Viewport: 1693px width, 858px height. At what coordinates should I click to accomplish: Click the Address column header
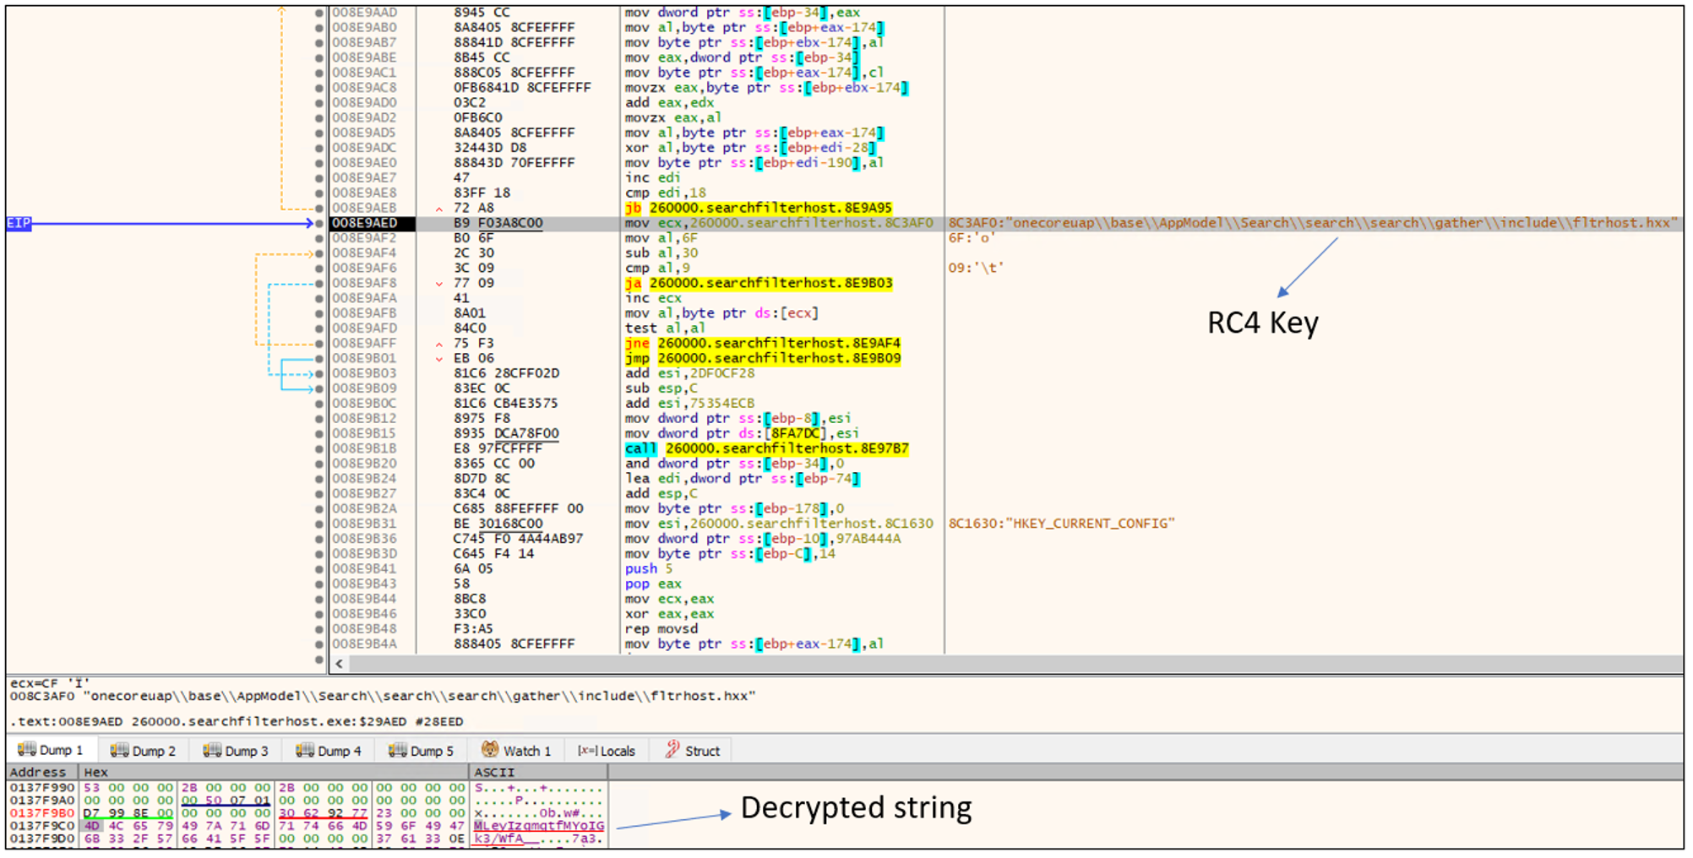pos(38,772)
